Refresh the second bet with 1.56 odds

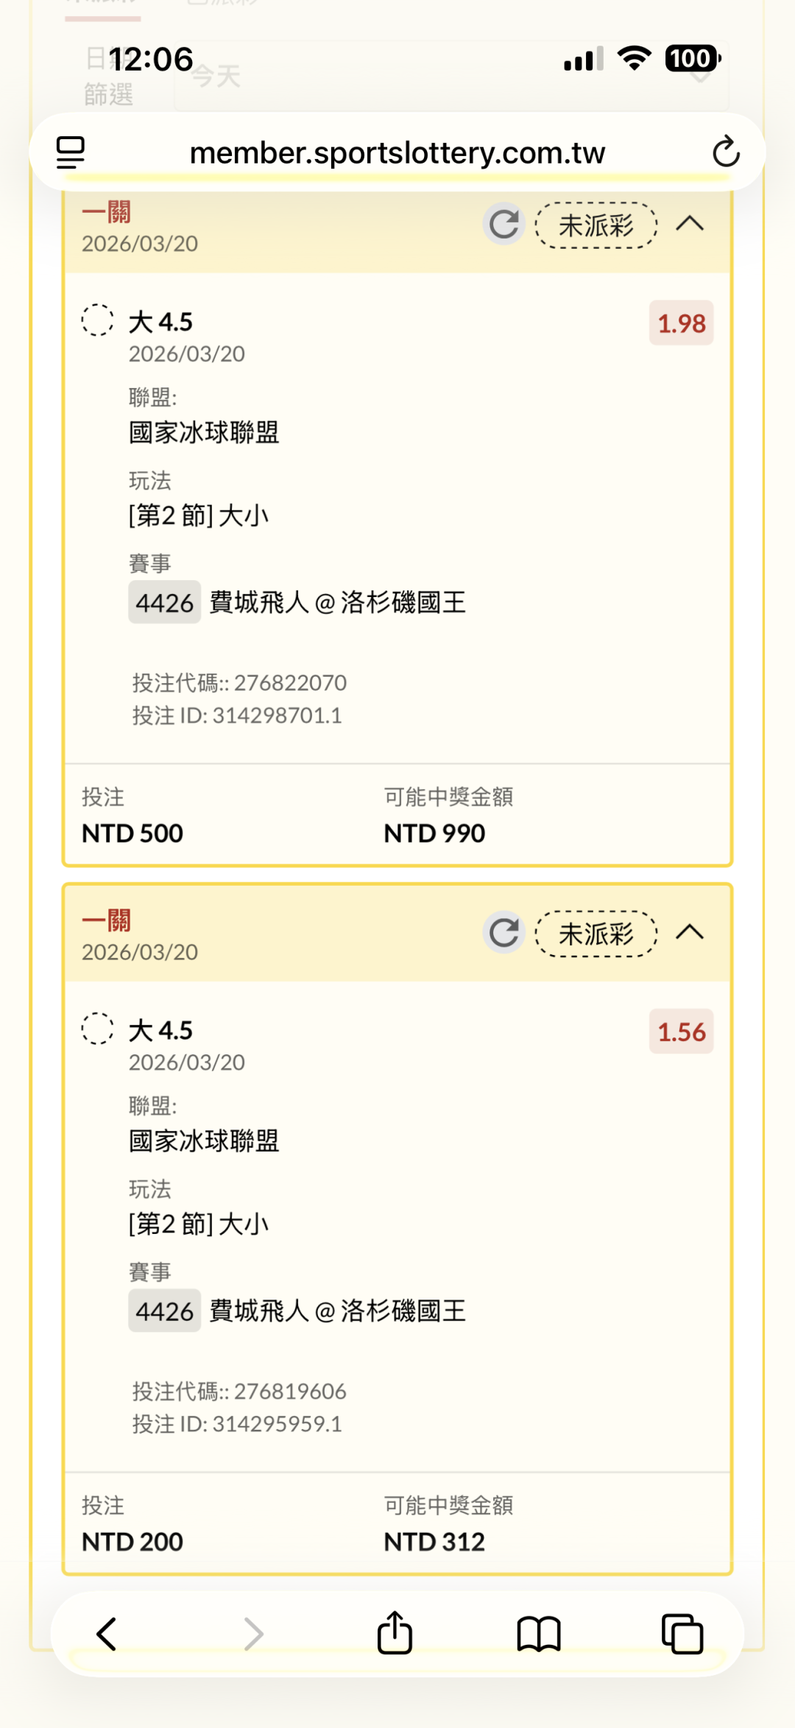(504, 932)
